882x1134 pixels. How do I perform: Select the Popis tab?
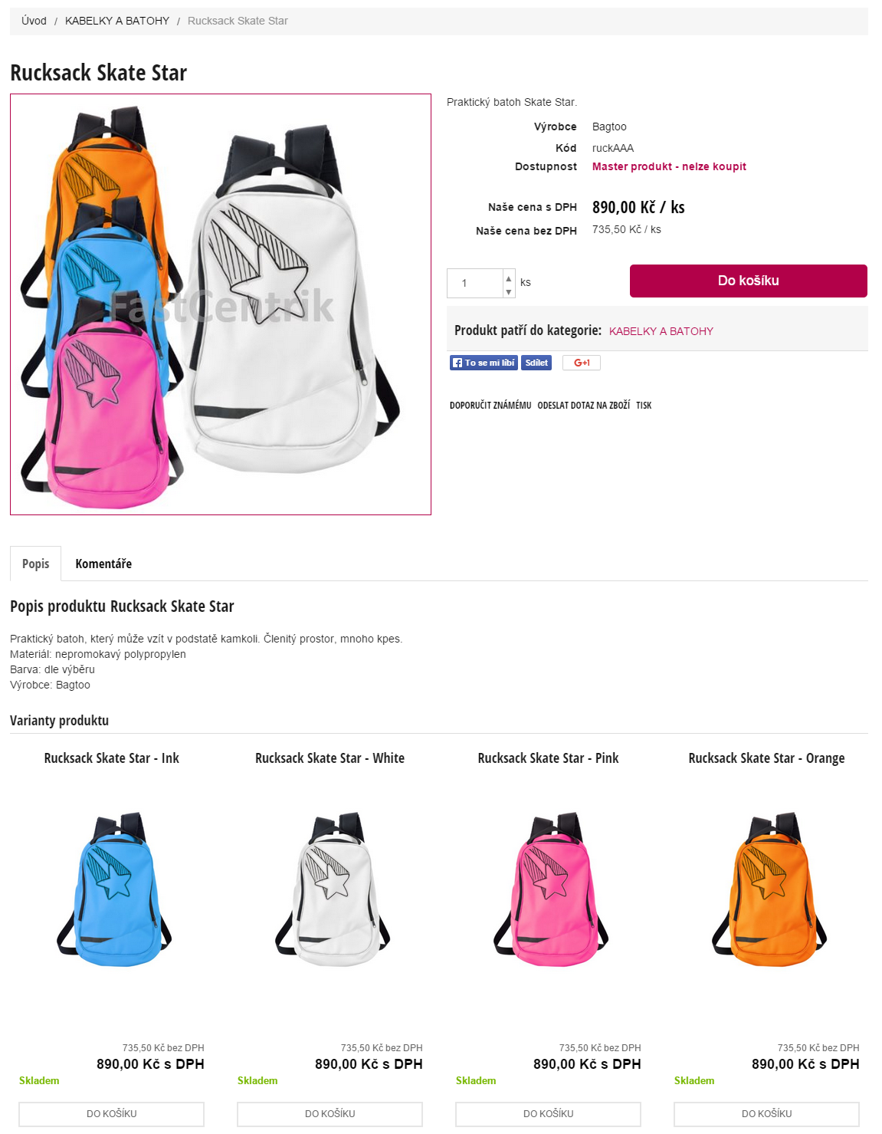tap(36, 564)
